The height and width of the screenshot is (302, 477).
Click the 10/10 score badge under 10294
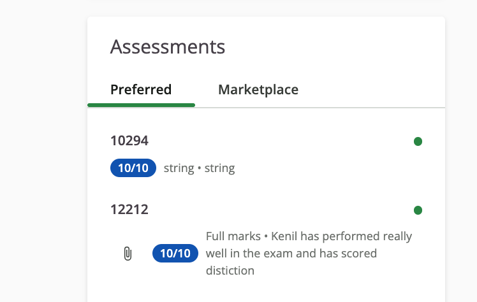[x=133, y=168]
